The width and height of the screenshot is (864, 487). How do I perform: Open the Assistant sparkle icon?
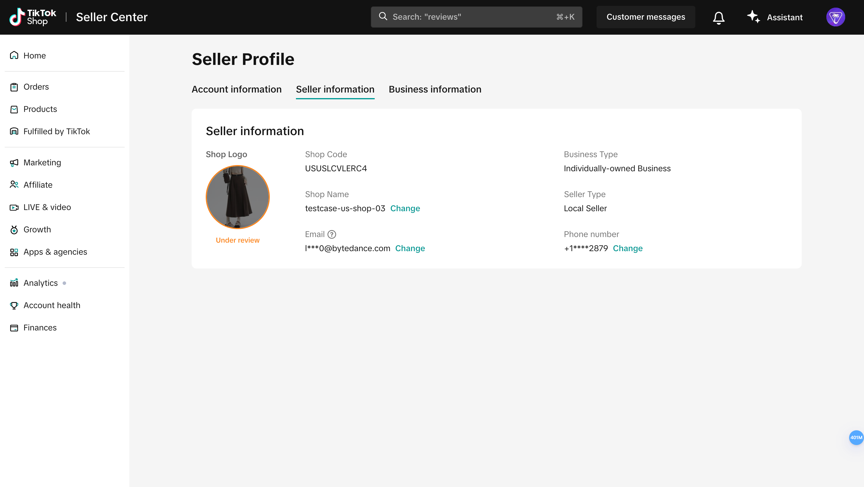click(x=753, y=17)
